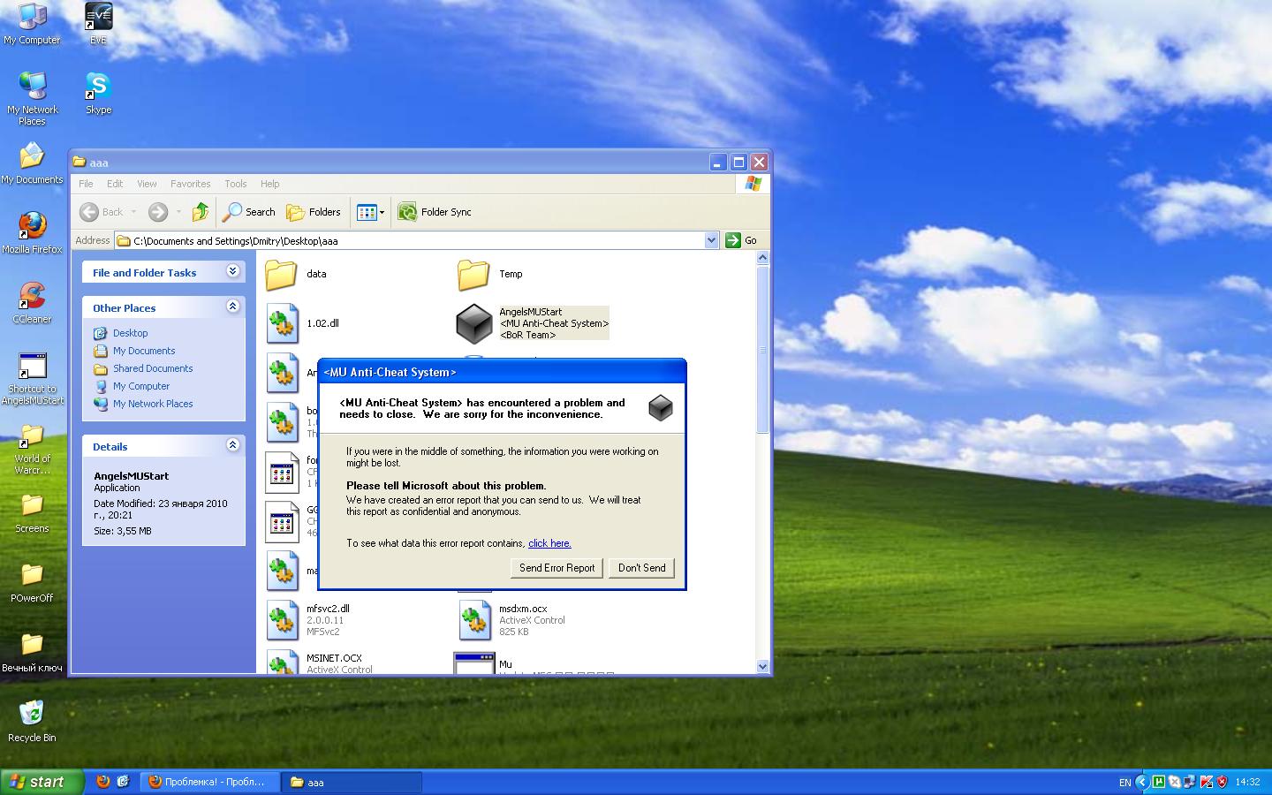Click the Start button
Viewport: 1272px width, 795px height.
point(42,782)
